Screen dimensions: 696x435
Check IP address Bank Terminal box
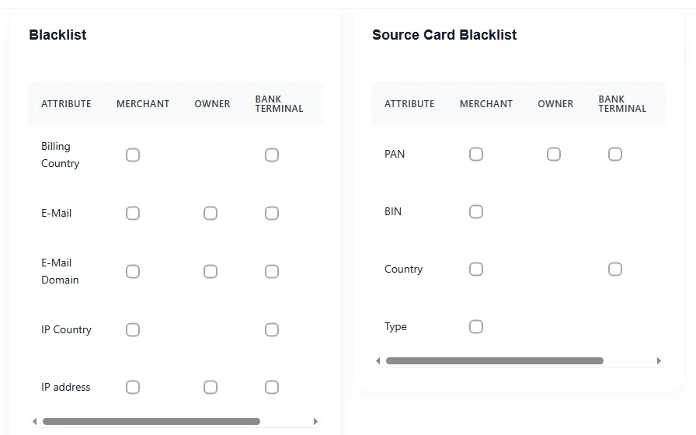coord(272,387)
